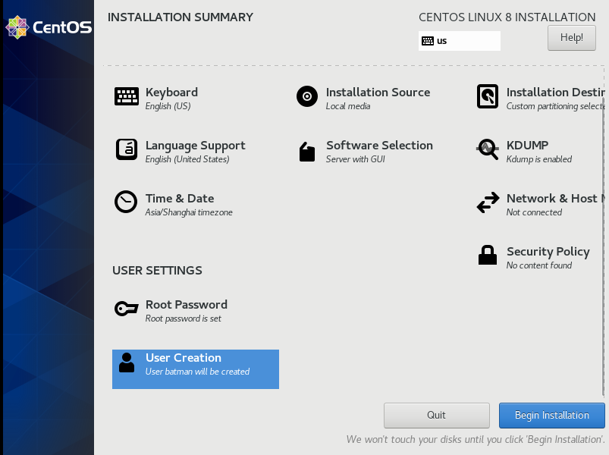
Task: Click 'User batman will be created' text
Action: click(x=197, y=372)
